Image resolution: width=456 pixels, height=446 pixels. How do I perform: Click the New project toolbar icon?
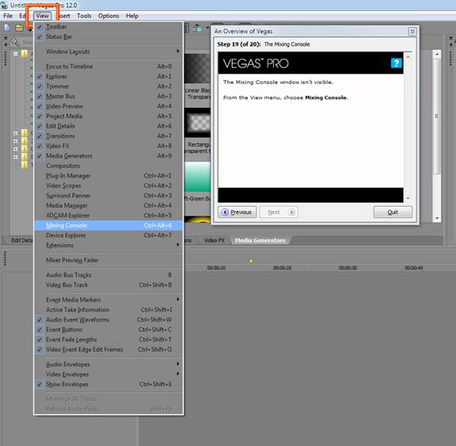(x=7, y=28)
